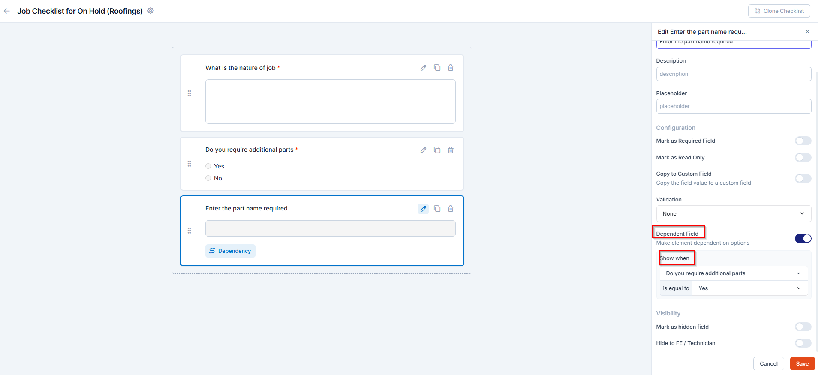The height and width of the screenshot is (375, 818).
Task: Click pencil icon on 'Enter the part name required'
Action: click(x=423, y=209)
